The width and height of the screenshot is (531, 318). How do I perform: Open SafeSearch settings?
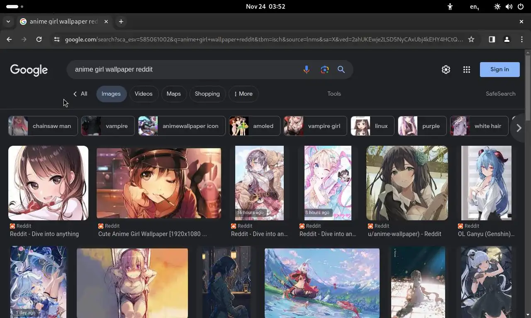[x=501, y=94]
